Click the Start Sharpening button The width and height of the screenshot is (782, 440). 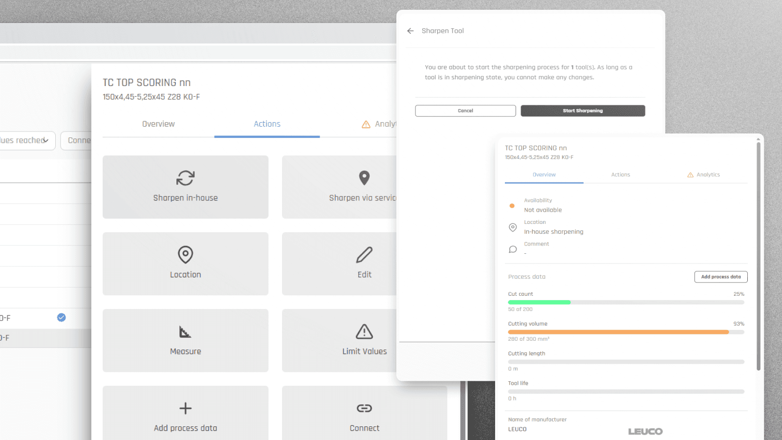(x=583, y=111)
